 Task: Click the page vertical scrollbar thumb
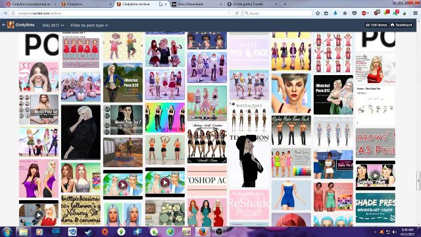click(419, 180)
